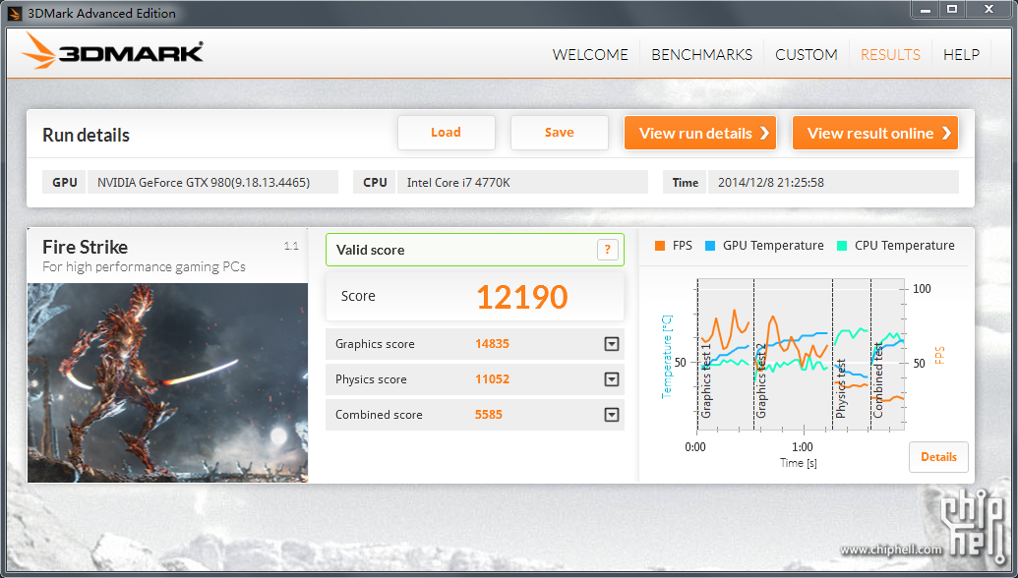Click the 3DMark logo
Image resolution: width=1018 pixels, height=578 pixels.
(x=112, y=50)
